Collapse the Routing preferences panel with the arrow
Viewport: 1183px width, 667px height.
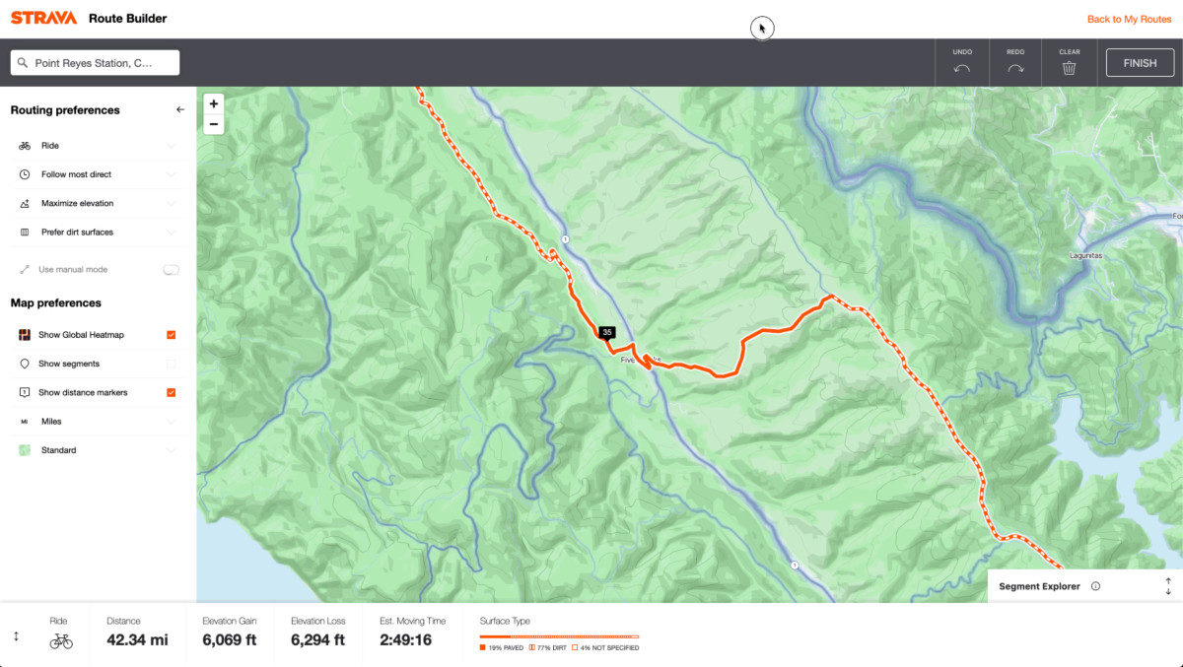click(179, 110)
